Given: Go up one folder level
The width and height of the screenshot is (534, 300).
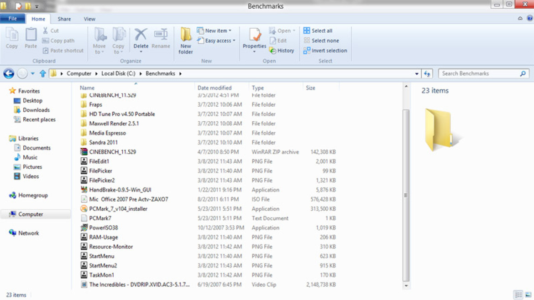Looking at the screenshot, I should 42,73.
